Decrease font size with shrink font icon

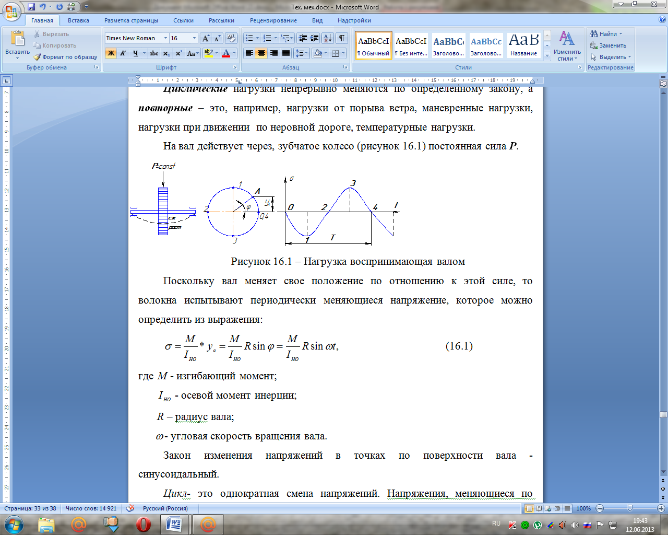[x=217, y=38]
